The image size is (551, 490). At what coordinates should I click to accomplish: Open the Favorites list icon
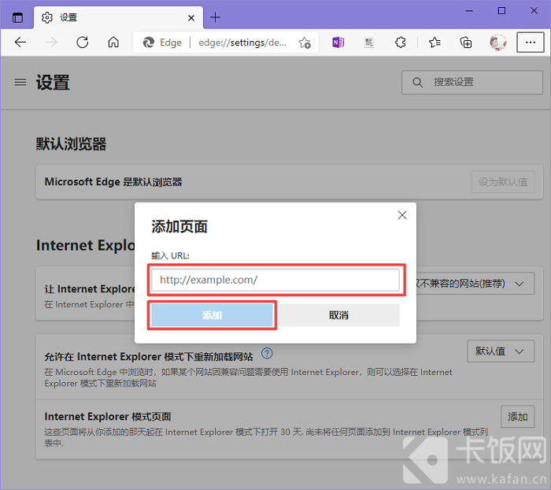coord(435,43)
